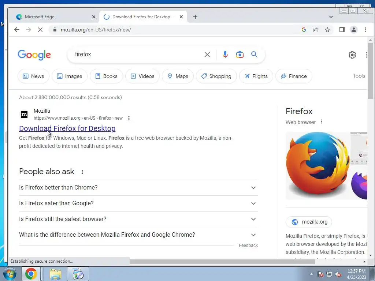Viewport: 375px width, 281px height.
Task: Click the taskbar clock showing 12:57 PM
Action: (356, 274)
